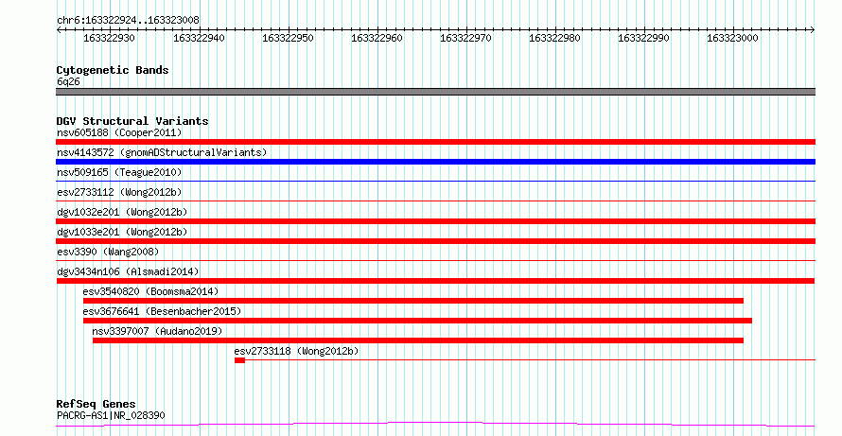Click the red bar for esv3676641
Image resolution: width=842 pixels, height=436 pixels.
pyautogui.click(x=417, y=321)
